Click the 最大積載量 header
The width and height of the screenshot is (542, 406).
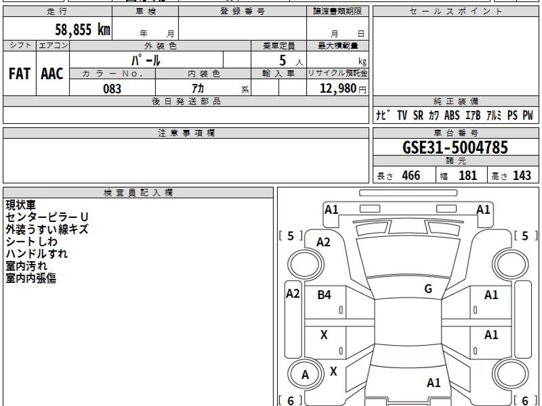pyautogui.click(x=337, y=46)
